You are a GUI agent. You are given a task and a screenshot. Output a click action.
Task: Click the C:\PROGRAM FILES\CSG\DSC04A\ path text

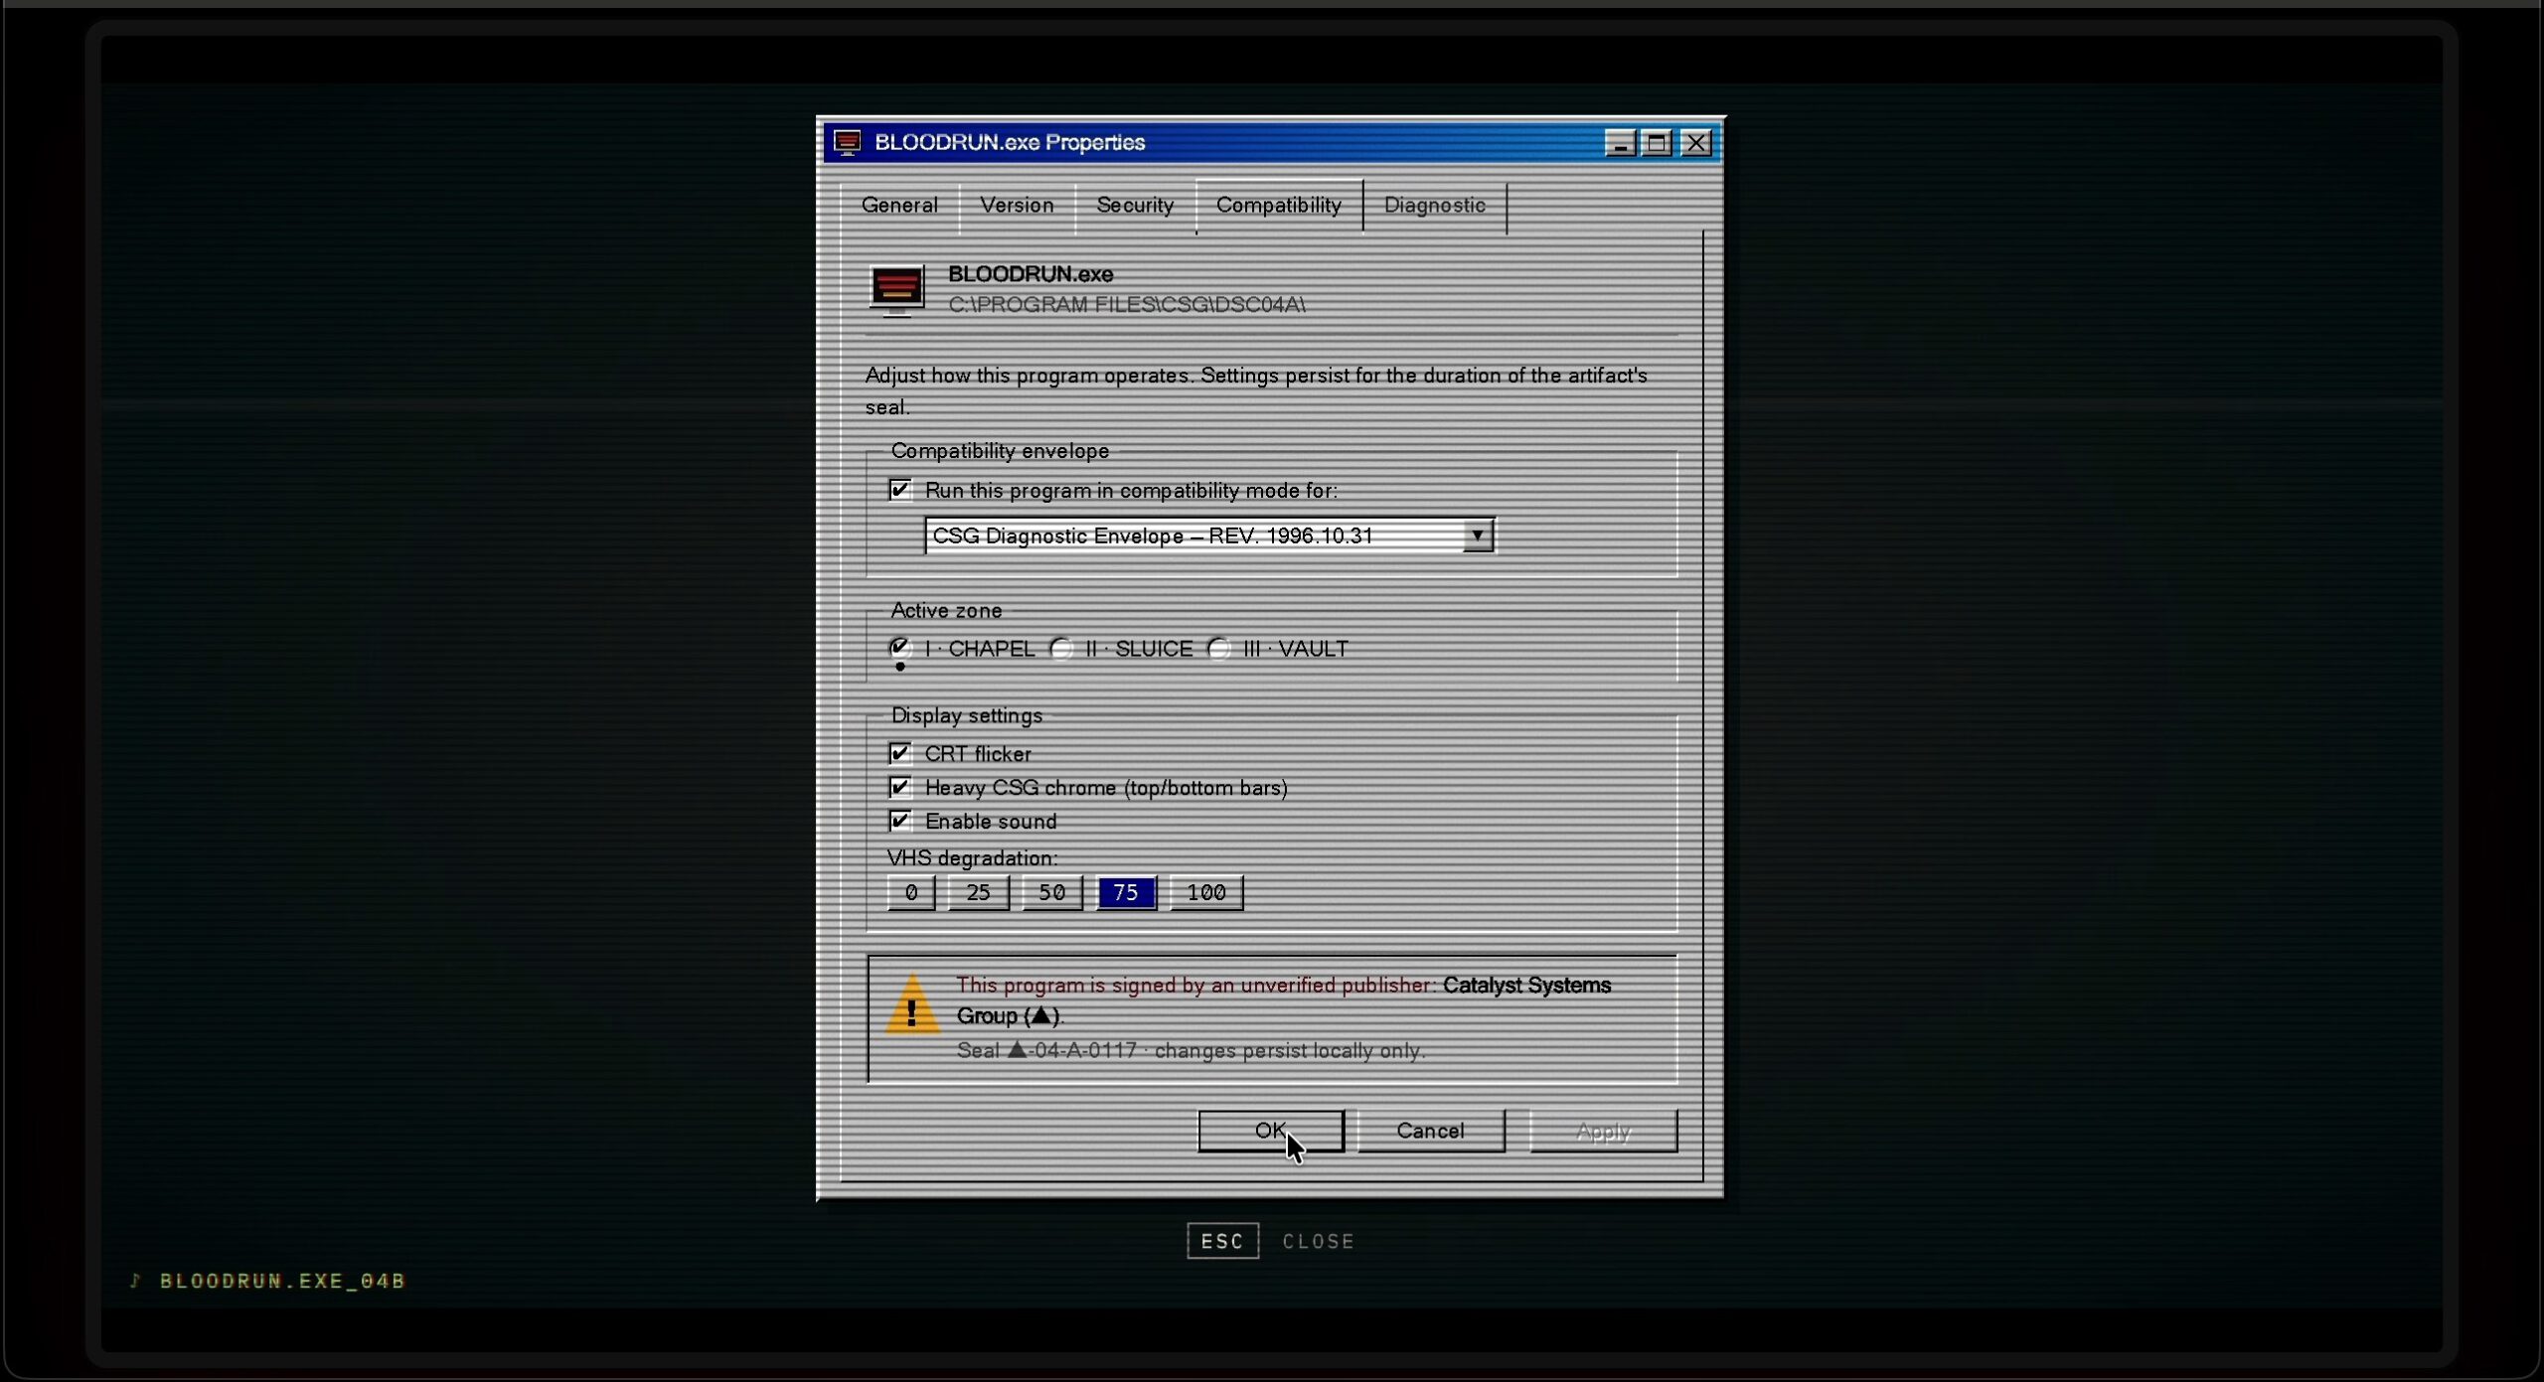click(x=1127, y=305)
